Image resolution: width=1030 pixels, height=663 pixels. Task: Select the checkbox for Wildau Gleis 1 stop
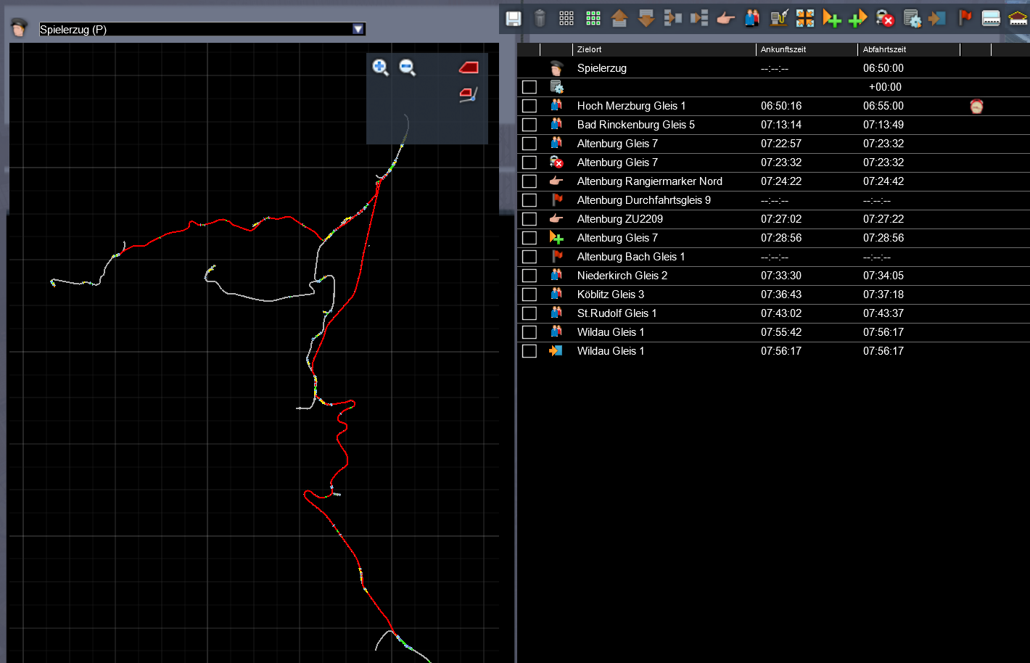click(x=530, y=332)
